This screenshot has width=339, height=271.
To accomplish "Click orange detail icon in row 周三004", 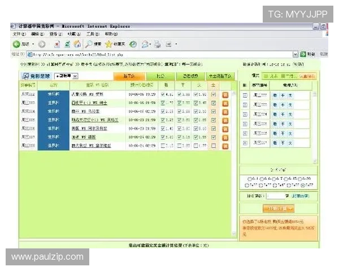I will point(225,112).
